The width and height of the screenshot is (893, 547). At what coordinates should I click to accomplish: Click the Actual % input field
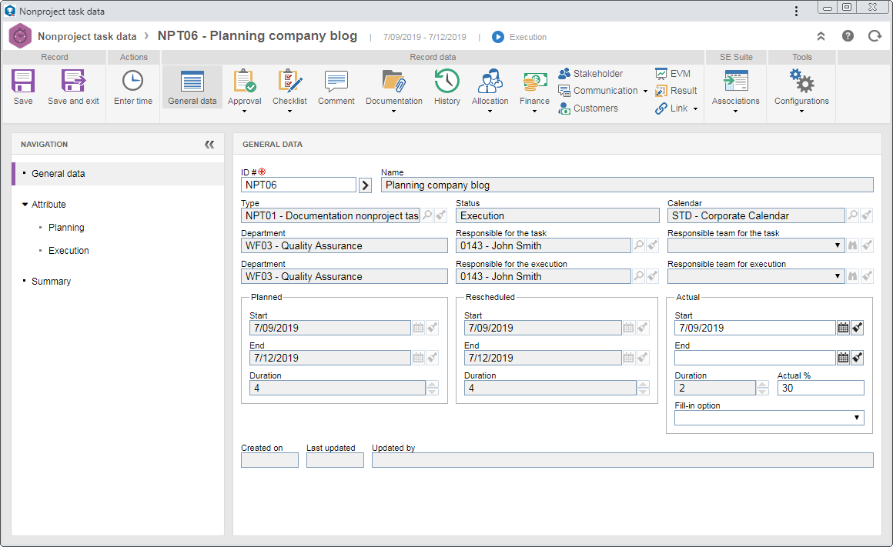pyautogui.click(x=821, y=388)
